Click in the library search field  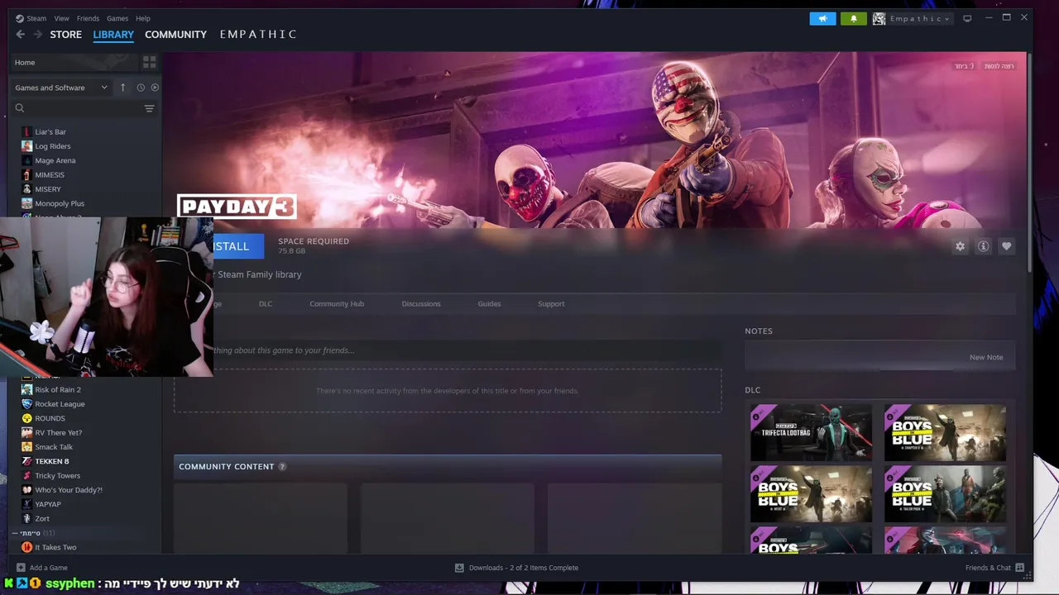tap(83, 108)
